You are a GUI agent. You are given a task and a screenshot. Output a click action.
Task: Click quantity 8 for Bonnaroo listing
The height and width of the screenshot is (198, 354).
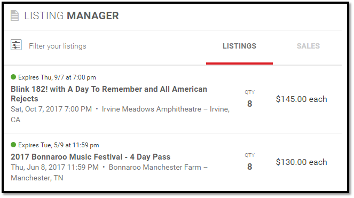coord(249,167)
